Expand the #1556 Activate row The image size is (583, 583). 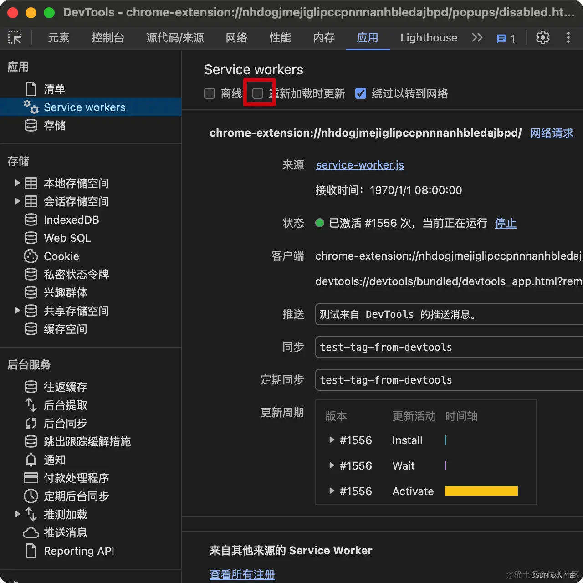click(332, 491)
